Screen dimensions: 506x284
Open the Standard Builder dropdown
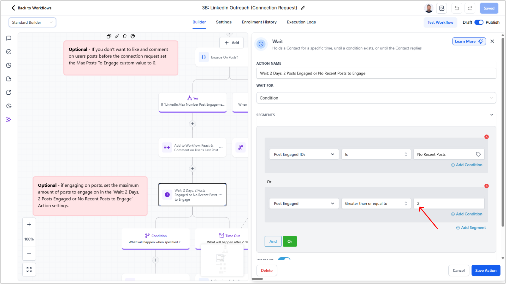pos(32,22)
